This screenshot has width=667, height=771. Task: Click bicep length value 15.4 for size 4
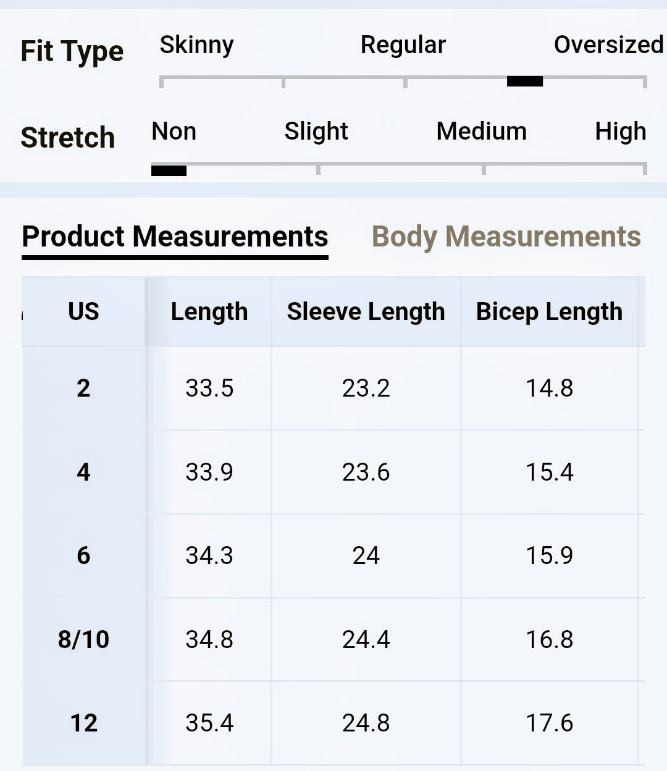(550, 472)
